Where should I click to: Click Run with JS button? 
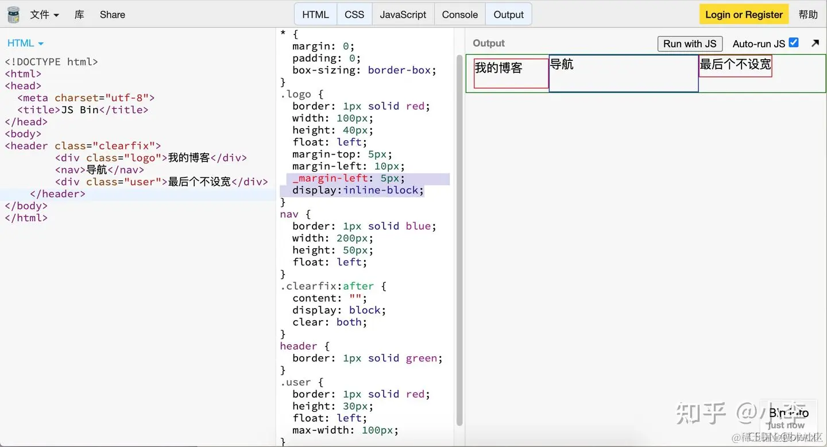point(690,44)
